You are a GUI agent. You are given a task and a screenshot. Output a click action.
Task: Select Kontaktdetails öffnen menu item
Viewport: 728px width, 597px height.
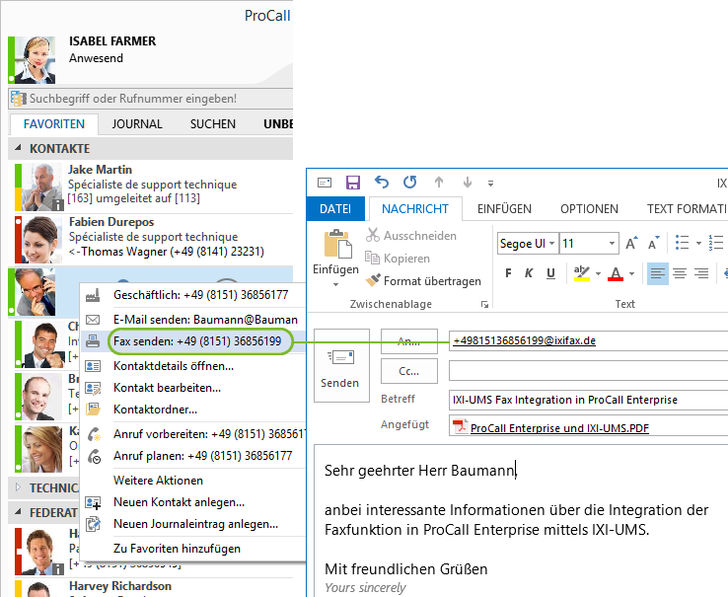[x=192, y=366]
